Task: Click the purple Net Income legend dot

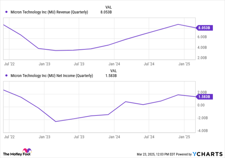Action: 6,75
